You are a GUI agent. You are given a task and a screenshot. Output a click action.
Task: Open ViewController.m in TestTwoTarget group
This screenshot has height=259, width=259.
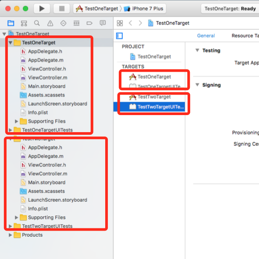44,174
